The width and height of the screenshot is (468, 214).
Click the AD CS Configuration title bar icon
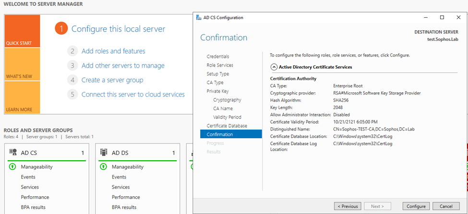click(x=200, y=18)
